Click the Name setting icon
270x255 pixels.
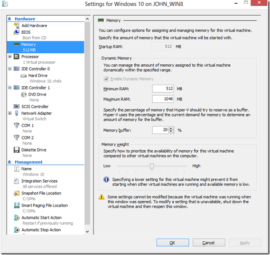click(x=17, y=169)
